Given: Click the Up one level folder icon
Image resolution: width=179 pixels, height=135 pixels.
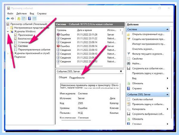Looking at the screenshot, I should pyautogui.click(x=18, y=19).
